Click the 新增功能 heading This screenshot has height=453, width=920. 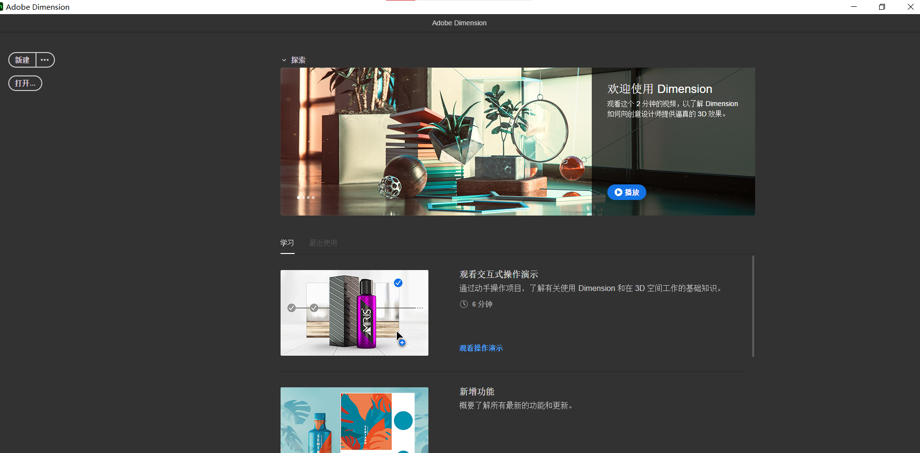(x=477, y=392)
